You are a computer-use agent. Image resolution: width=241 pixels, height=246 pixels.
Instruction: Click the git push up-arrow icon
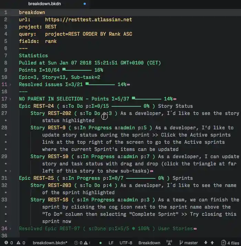point(212,243)
